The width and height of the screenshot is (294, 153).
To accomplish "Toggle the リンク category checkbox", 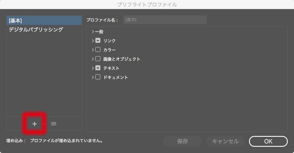I will coord(98,40).
